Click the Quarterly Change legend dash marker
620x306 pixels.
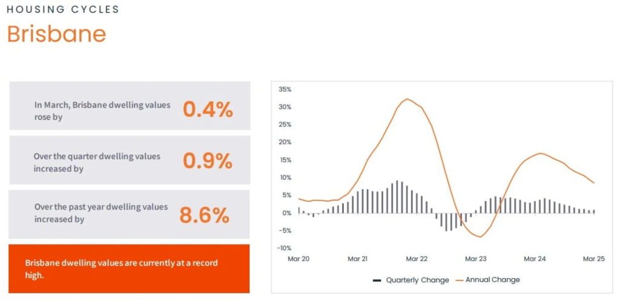(377, 281)
